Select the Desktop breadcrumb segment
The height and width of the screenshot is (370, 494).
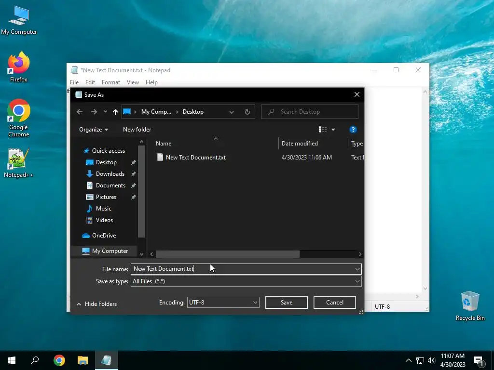tap(193, 112)
